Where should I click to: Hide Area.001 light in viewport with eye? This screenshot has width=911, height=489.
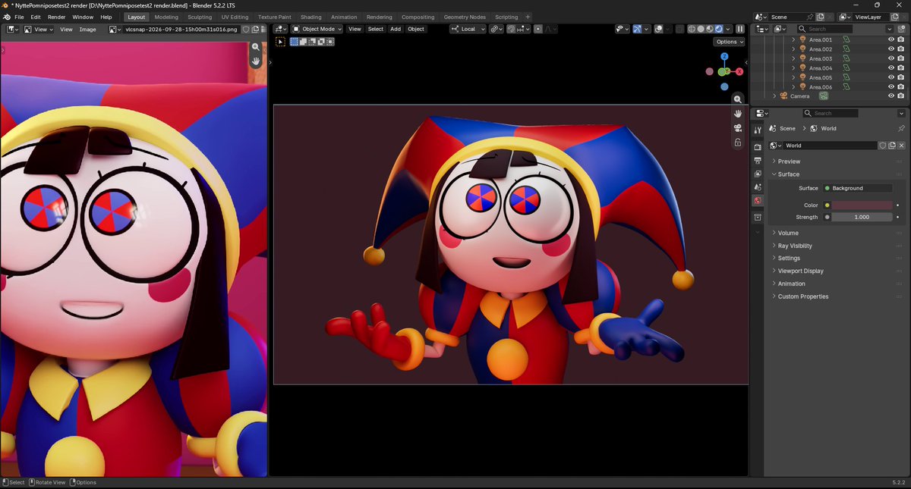[891, 39]
